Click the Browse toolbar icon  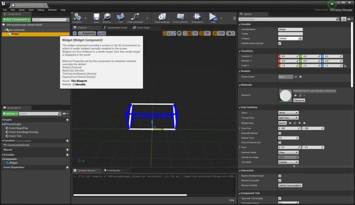click(107, 18)
